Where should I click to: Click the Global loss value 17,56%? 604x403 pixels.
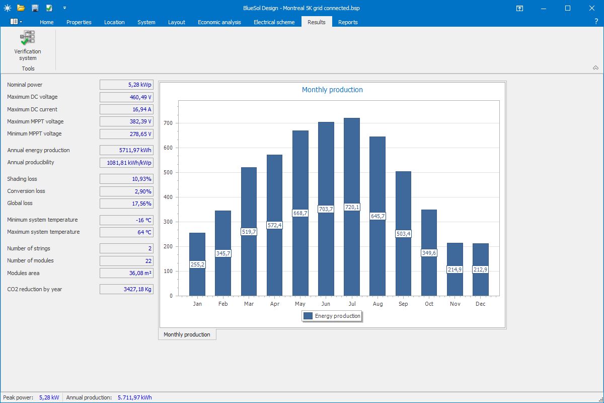pyautogui.click(x=126, y=204)
